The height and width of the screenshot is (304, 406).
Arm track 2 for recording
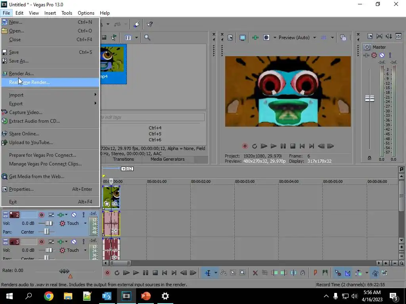tap(41, 215)
